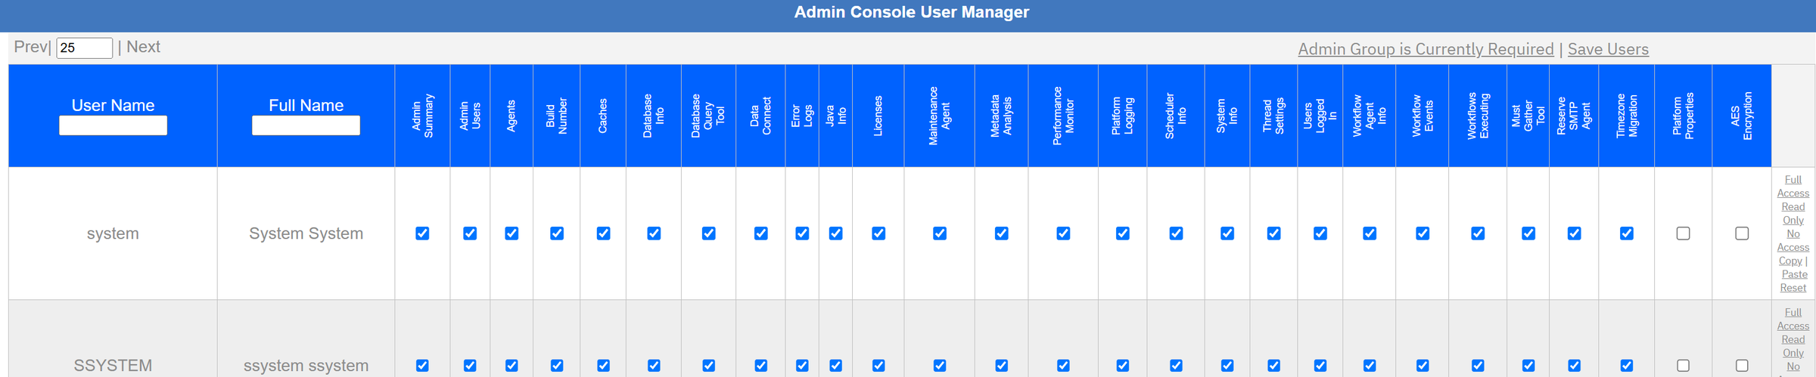Select the 'System System' full name cell
The image size is (1816, 377).
click(306, 233)
